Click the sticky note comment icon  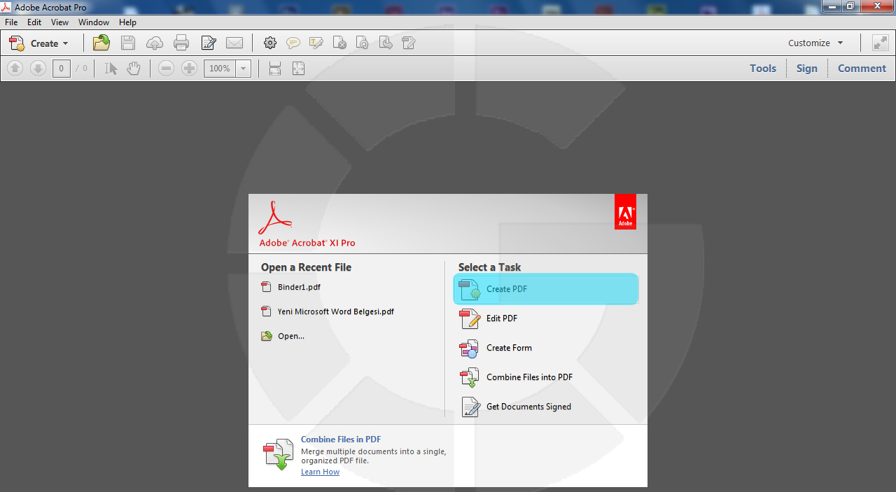(x=293, y=43)
